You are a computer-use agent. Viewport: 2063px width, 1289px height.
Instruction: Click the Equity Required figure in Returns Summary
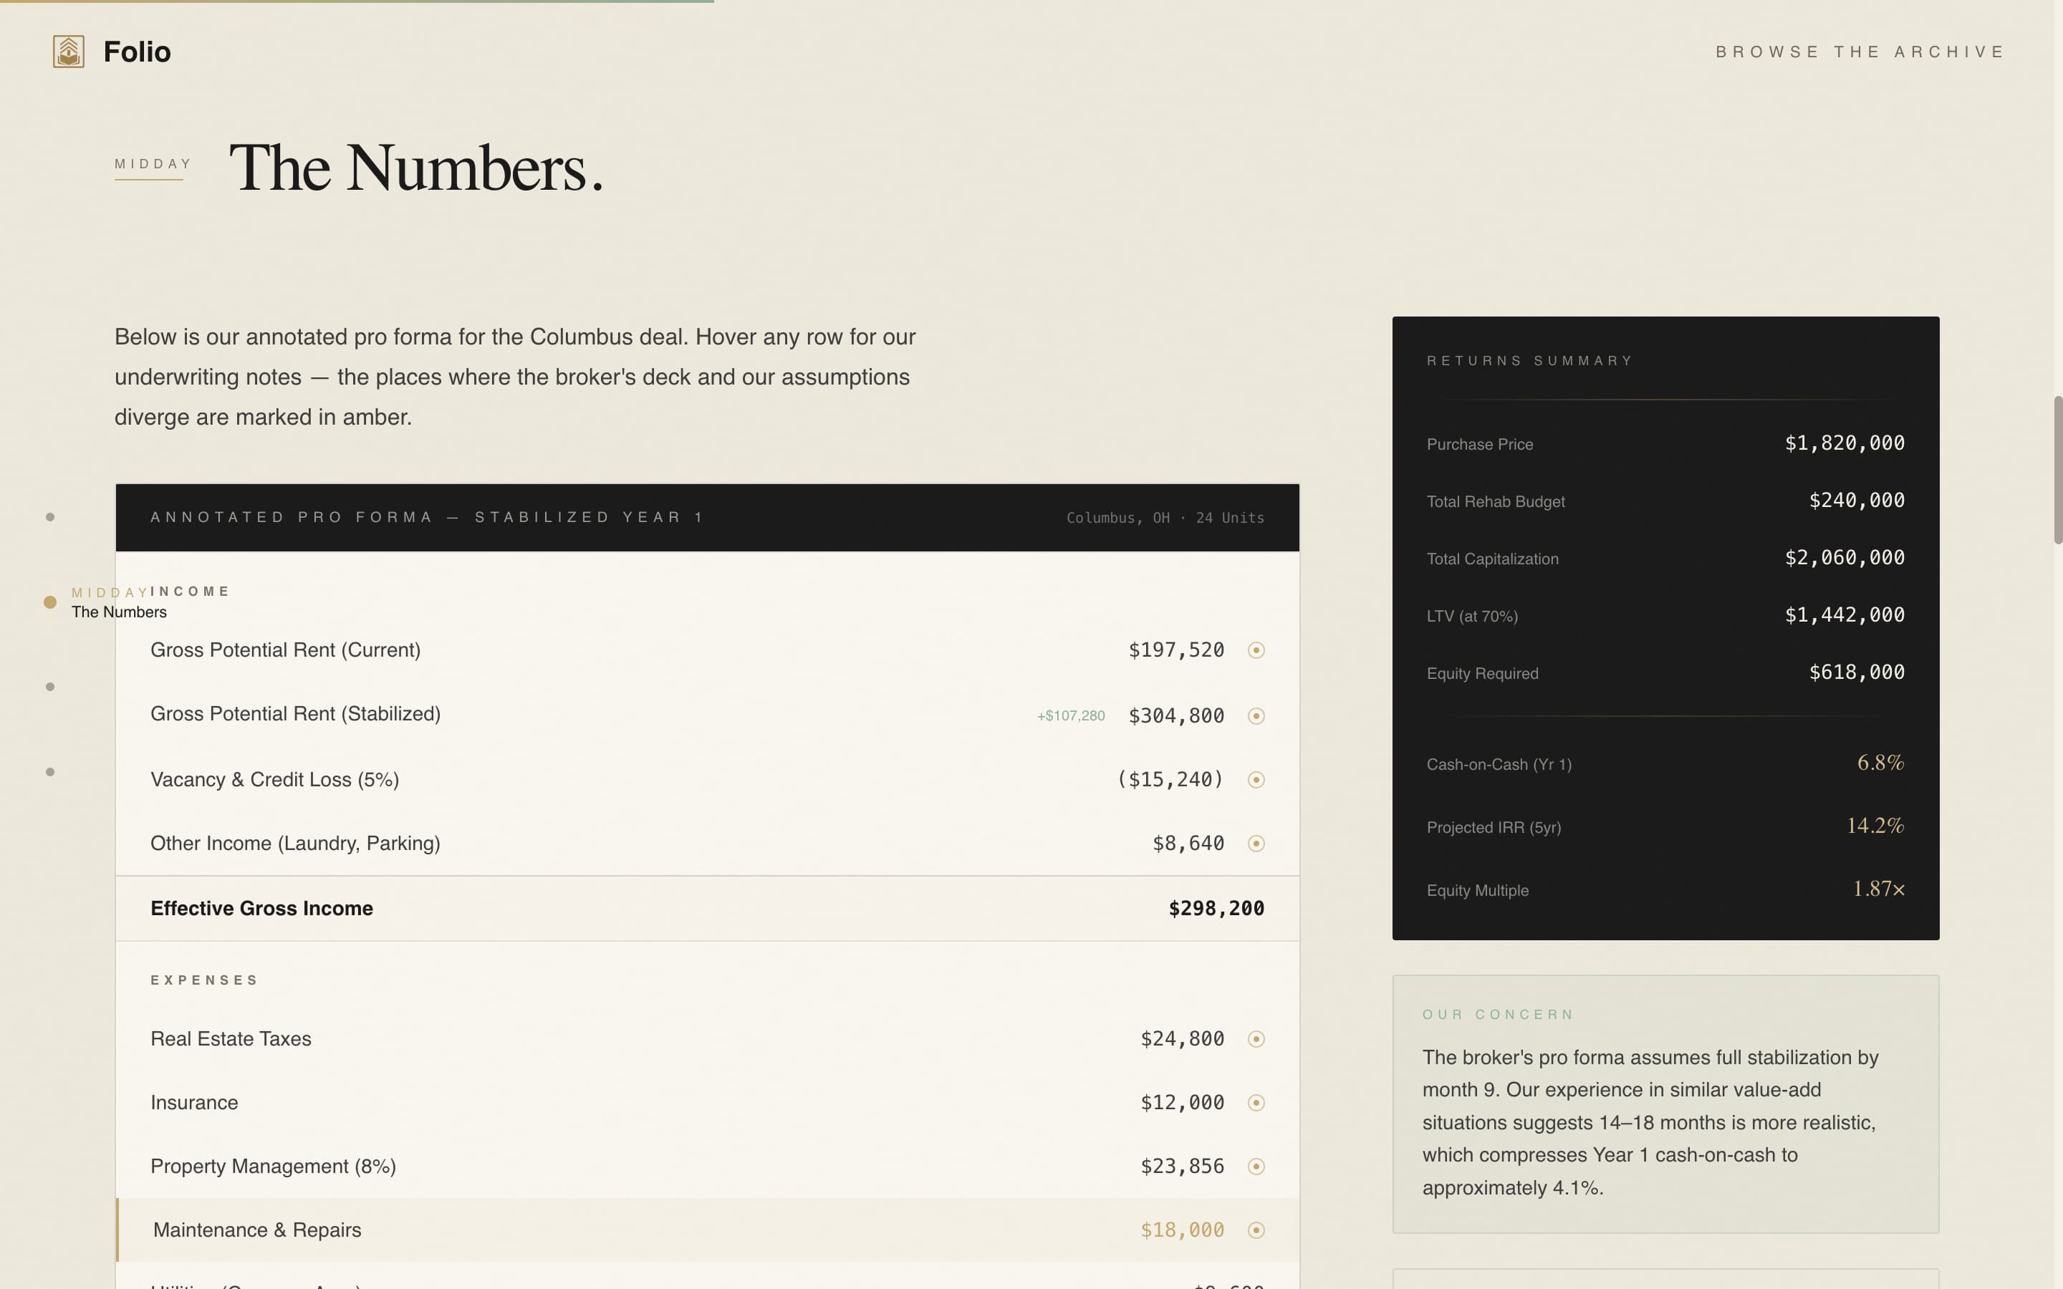pyautogui.click(x=1857, y=672)
